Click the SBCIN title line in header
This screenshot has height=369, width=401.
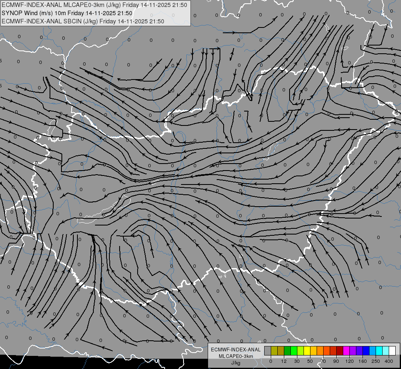[x=83, y=21]
